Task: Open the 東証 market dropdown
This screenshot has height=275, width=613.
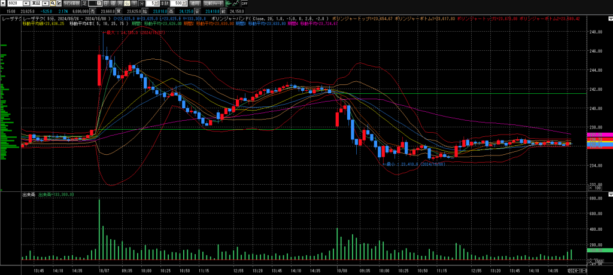Action: pyautogui.click(x=45, y=4)
